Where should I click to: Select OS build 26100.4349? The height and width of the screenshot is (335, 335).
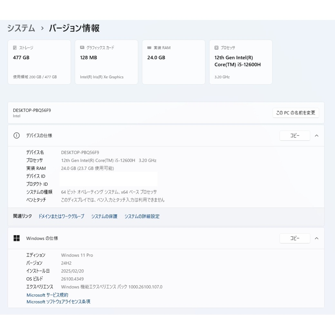[x=72, y=279]
